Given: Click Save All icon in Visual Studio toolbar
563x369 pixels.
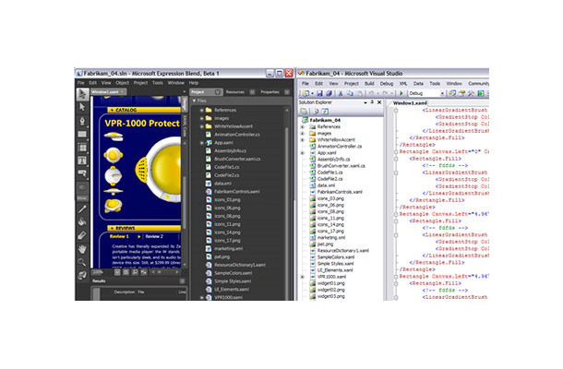Looking at the screenshot, I should (328, 93).
